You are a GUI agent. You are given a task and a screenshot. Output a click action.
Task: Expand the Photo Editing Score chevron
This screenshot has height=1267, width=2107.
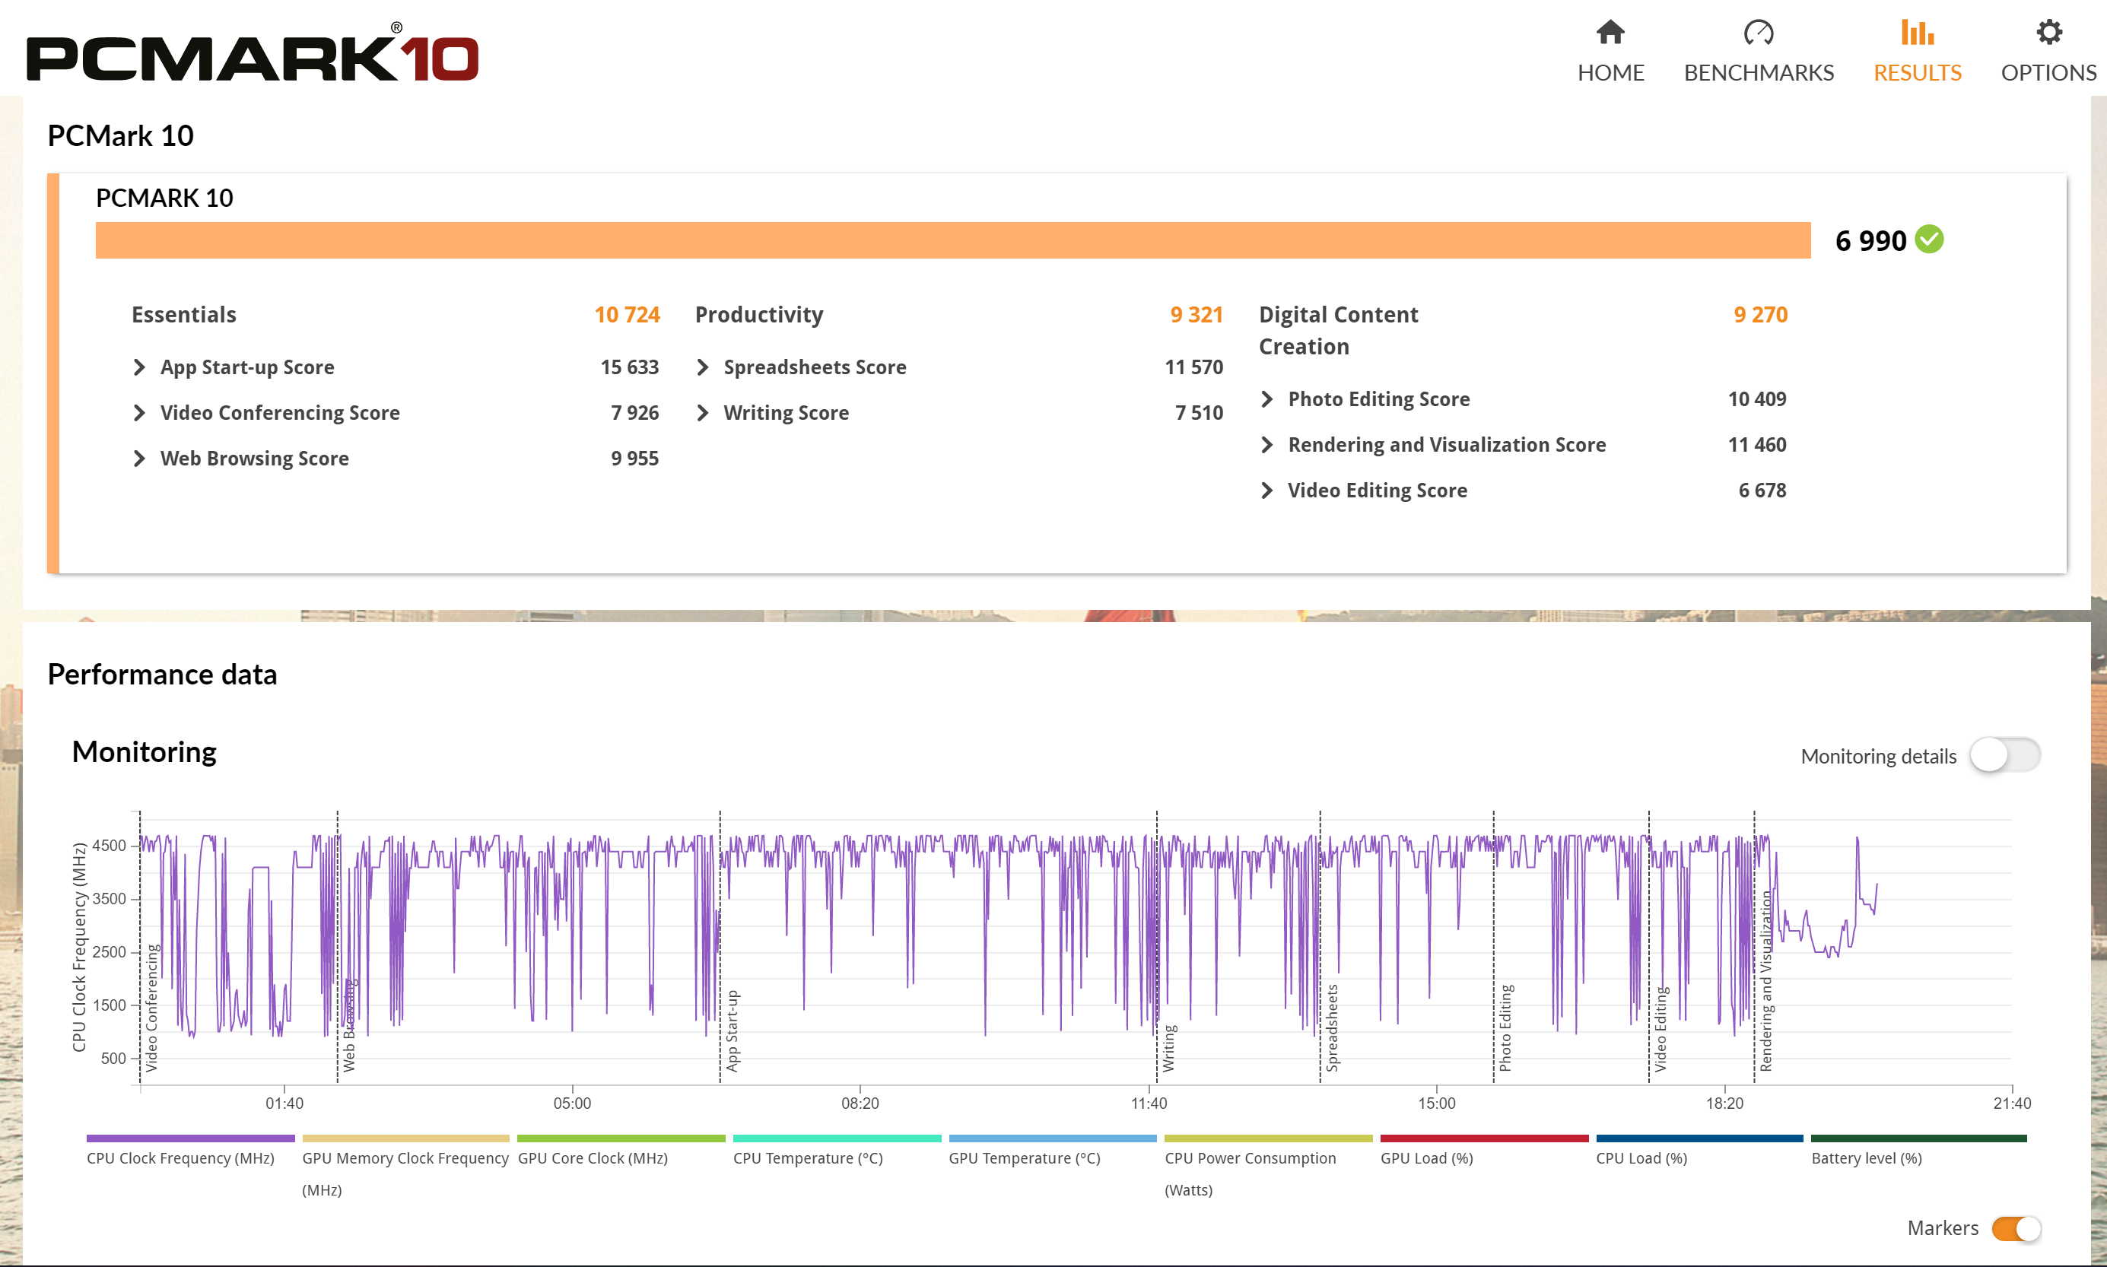pos(1267,399)
